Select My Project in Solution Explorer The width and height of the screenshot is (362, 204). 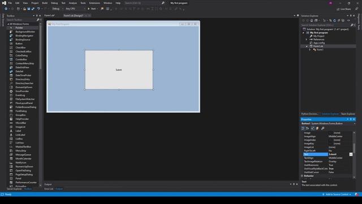click(318, 36)
